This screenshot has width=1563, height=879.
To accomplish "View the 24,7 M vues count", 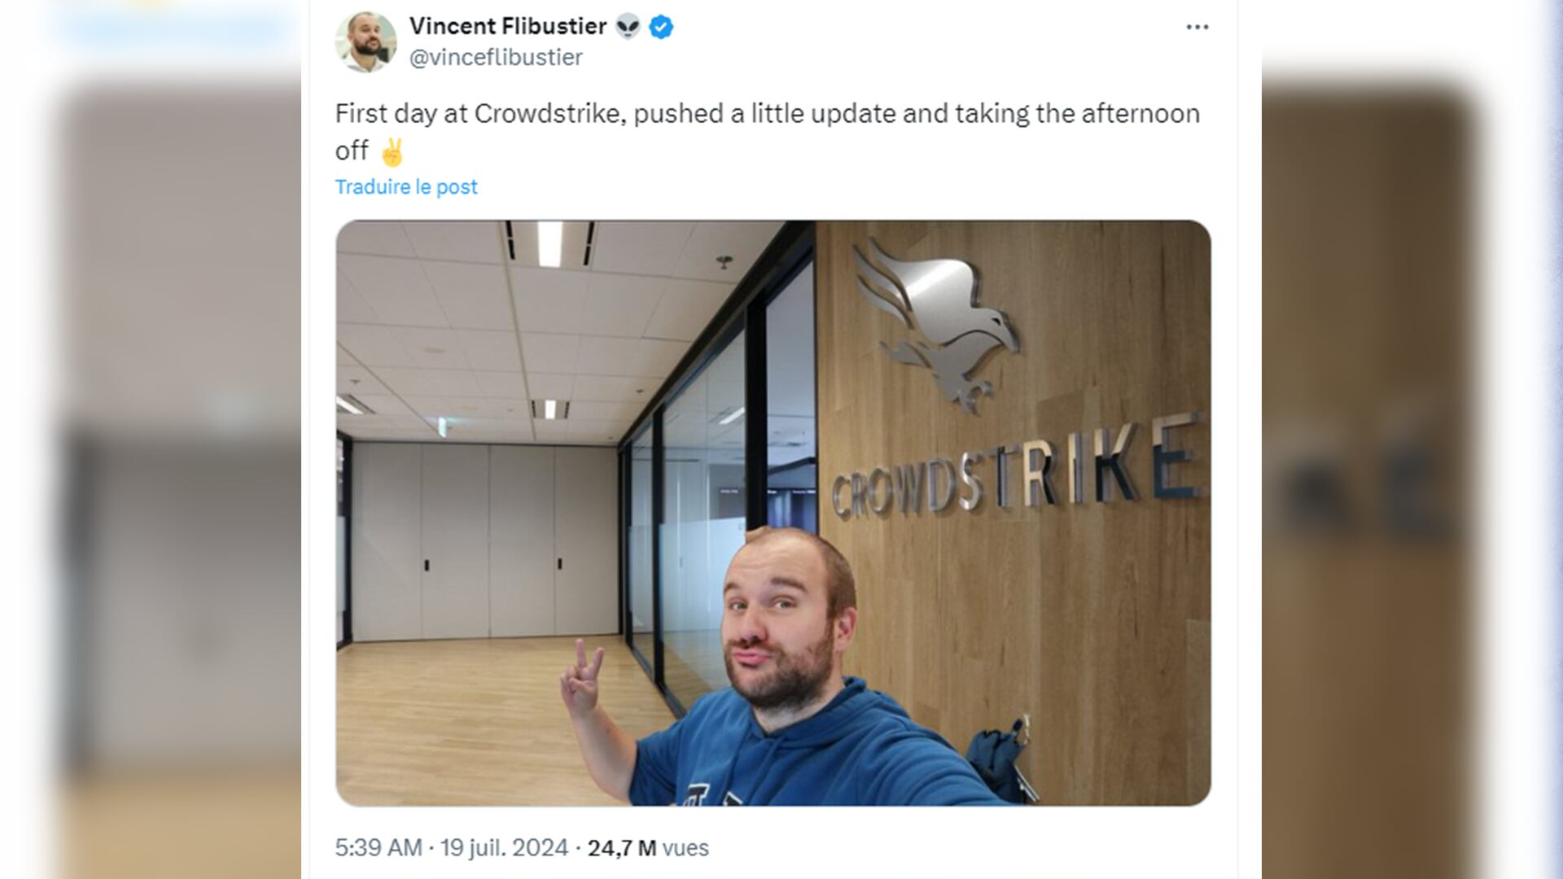I will (648, 848).
